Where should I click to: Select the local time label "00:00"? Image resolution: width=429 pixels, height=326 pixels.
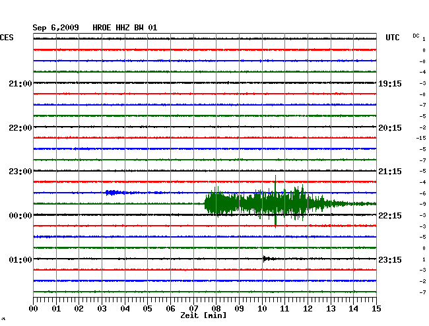click(x=20, y=216)
